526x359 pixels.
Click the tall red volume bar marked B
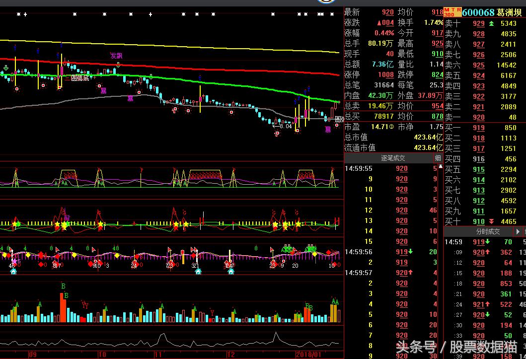point(63,307)
